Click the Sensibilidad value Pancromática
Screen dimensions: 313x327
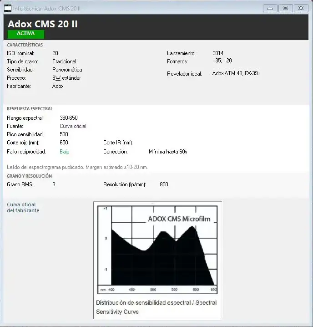[67, 70]
